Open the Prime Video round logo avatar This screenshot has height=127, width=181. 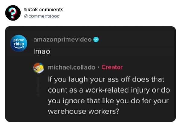[19, 43]
